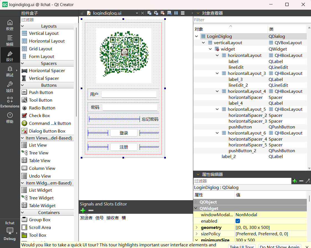Apply vertical layout from the toolbar
Screen dimensions: 311x248
click(183, 13)
